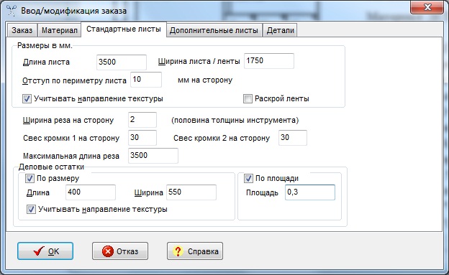Screen dimensions: 449x275
Task: Open the Заказ tab
Action: pos(22,30)
